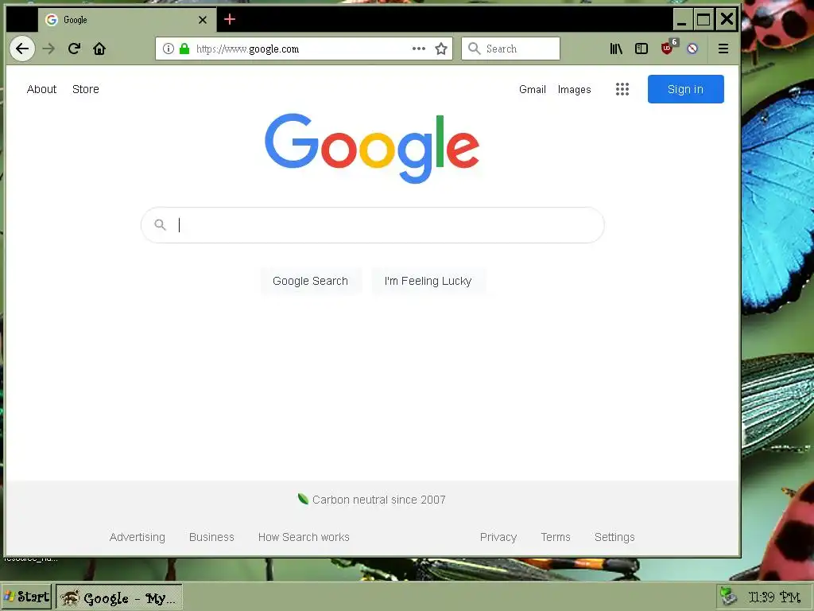Click the green leaf carbon icon
This screenshot has height=611, width=814.
pos(303,499)
